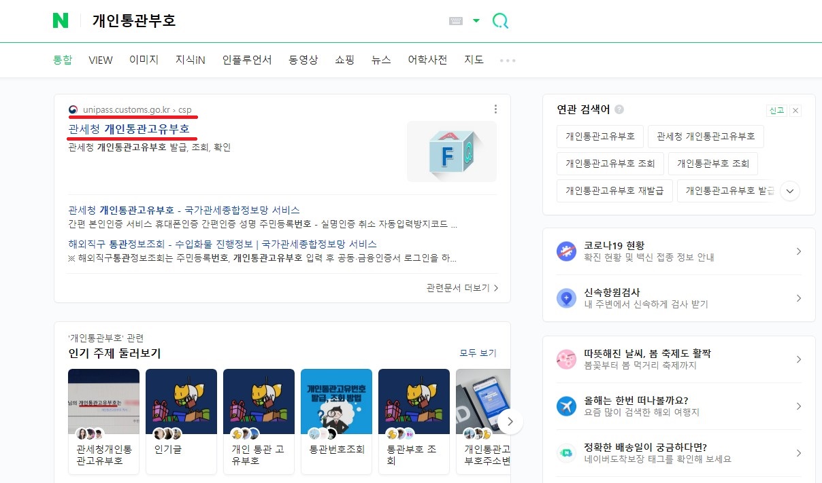822x483 pixels.
Task: Click the green delivery guarantee icon
Action: click(x=567, y=453)
